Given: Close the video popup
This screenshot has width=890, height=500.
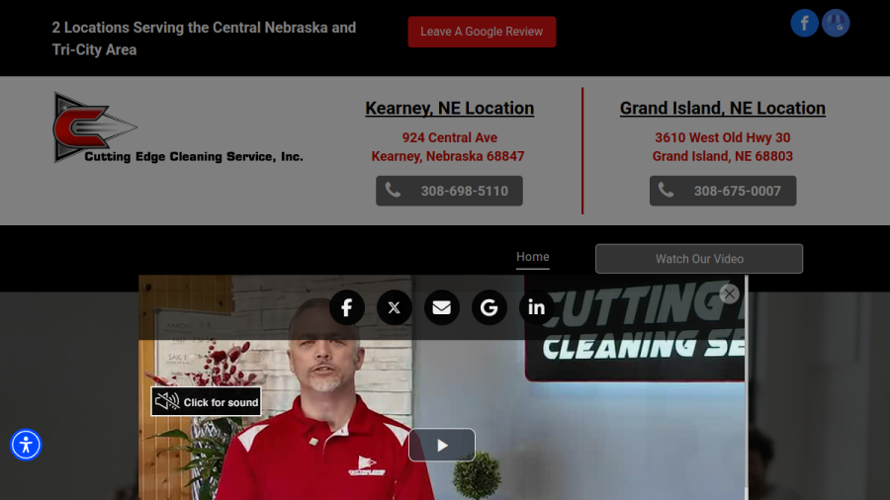Looking at the screenshot, I should (x=730, y=293).
